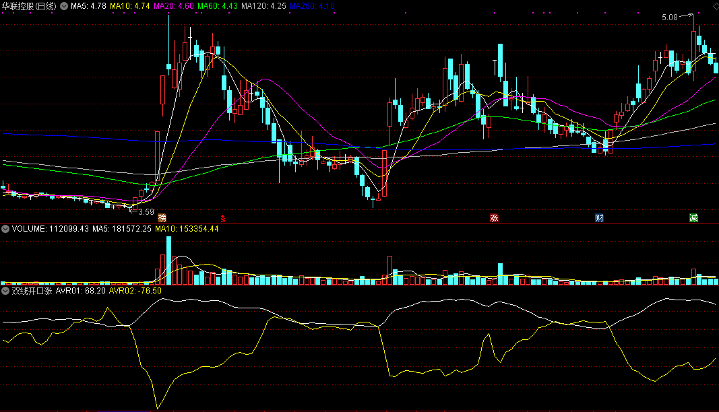Select the MA20: 4.60 label
Image resolution: width=719 pixels, height=412 pixels.
point(174,7)
